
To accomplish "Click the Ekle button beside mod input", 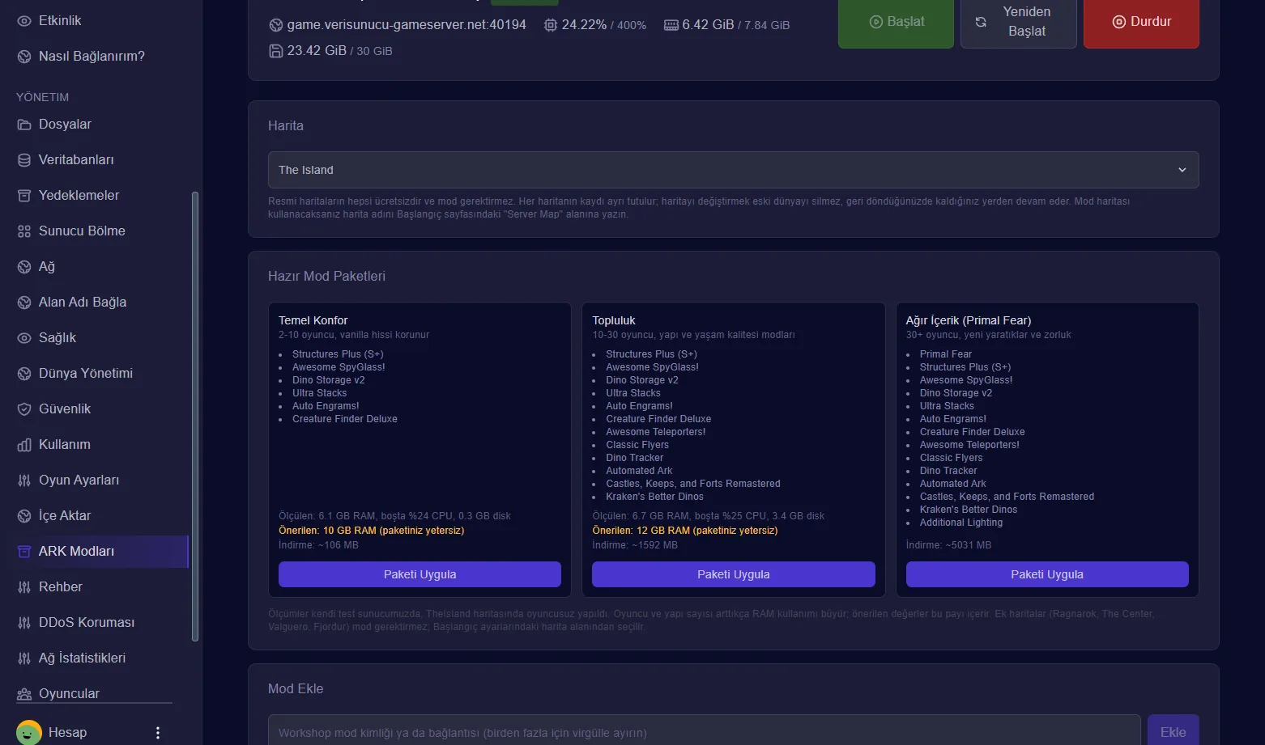I will (1173, 731).
